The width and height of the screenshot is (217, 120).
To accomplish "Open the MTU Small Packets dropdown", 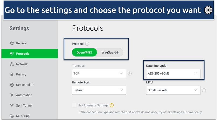I will [173, 90].
